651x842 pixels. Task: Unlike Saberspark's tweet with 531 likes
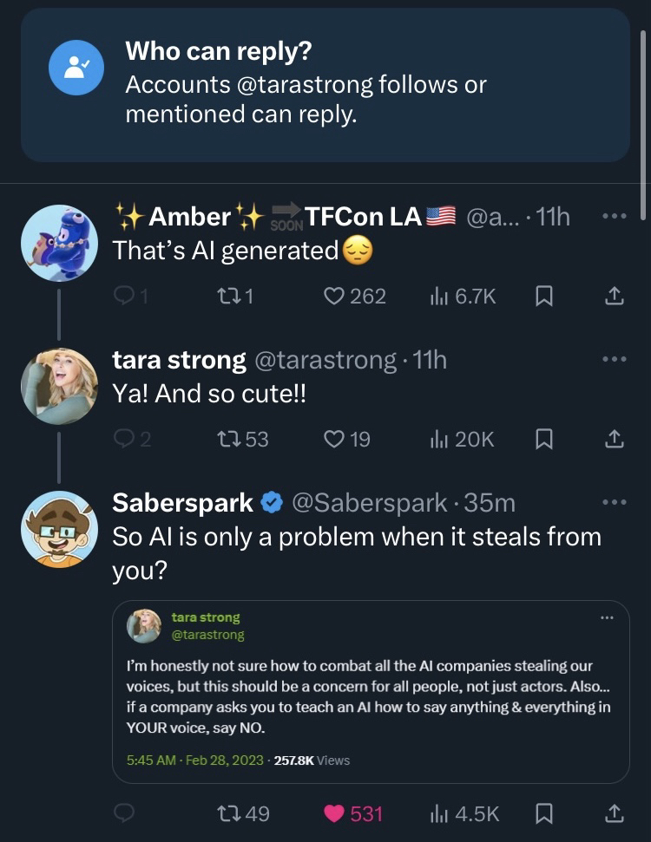(x=334, y=813)
